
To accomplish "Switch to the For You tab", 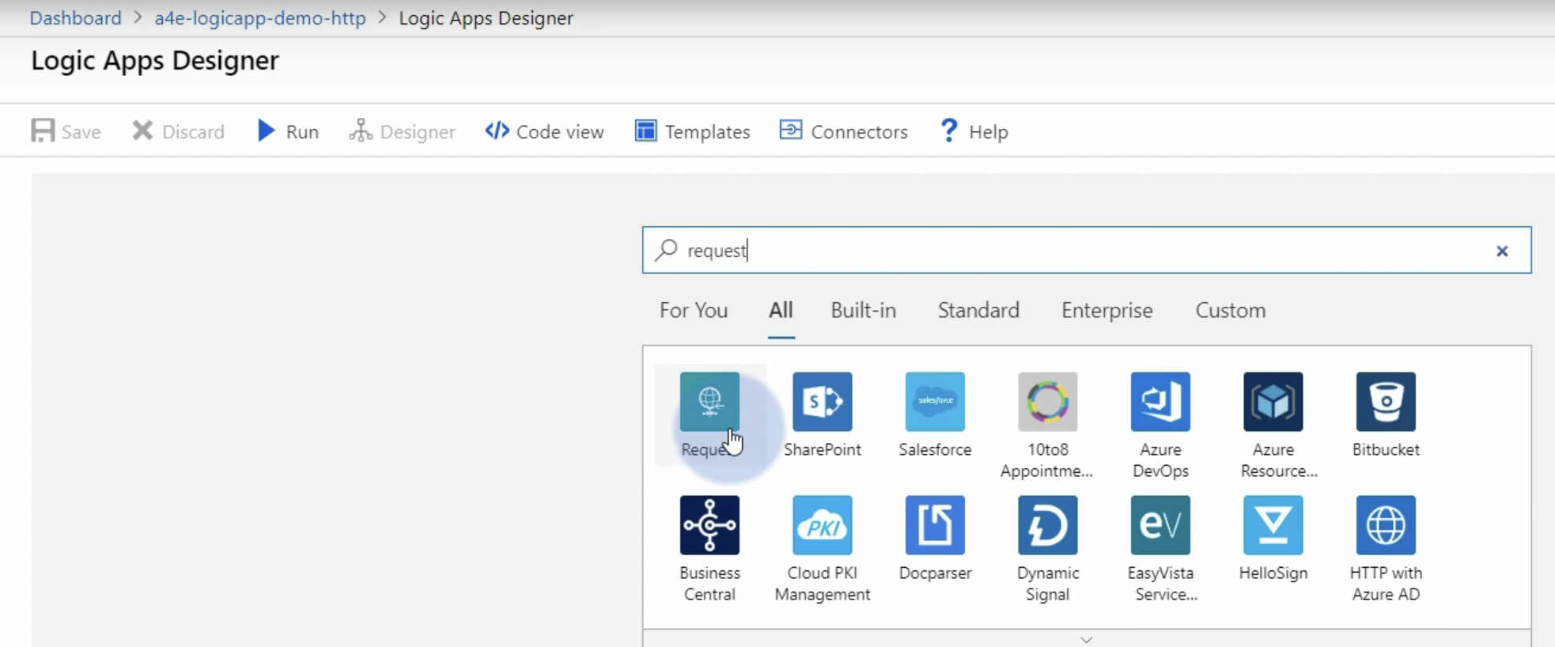I will (694, 310).
